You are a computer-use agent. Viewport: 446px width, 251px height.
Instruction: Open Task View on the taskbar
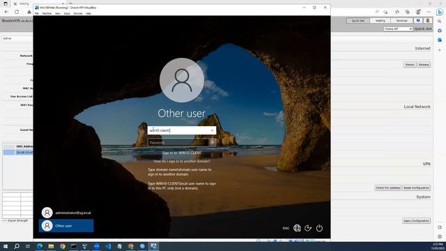point(28,246)
